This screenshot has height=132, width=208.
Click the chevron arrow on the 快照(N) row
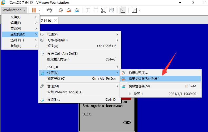117,73
